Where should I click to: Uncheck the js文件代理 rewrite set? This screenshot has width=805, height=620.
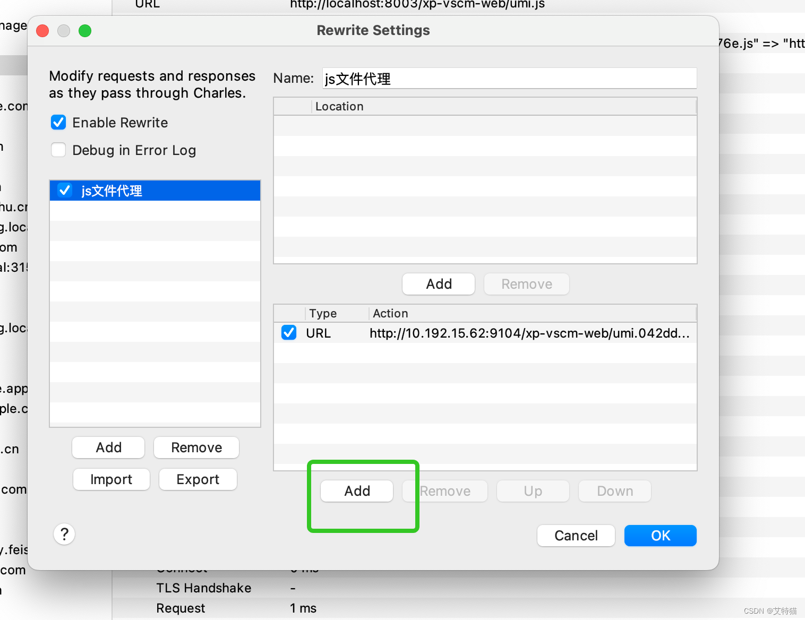(x=64, y=191)
